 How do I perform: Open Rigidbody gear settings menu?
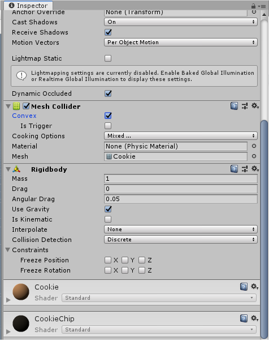tap(255, 169)
